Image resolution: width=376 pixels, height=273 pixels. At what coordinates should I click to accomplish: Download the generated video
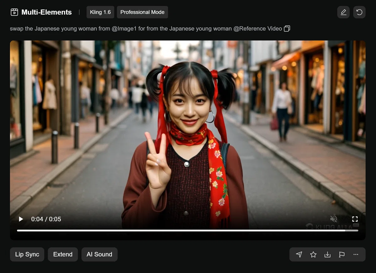pyautogui.click(x=327, y=255)
